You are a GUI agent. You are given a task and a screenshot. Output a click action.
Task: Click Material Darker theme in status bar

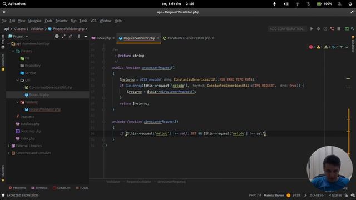pyautogui.click(x=274, y=195)
